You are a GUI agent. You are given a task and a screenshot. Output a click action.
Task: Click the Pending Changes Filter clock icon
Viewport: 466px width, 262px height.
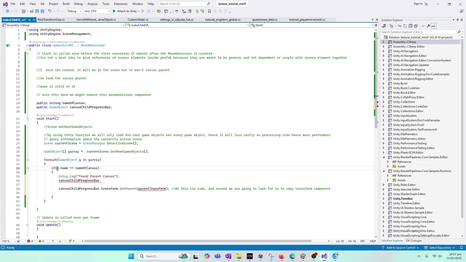[x=391, y=26]
